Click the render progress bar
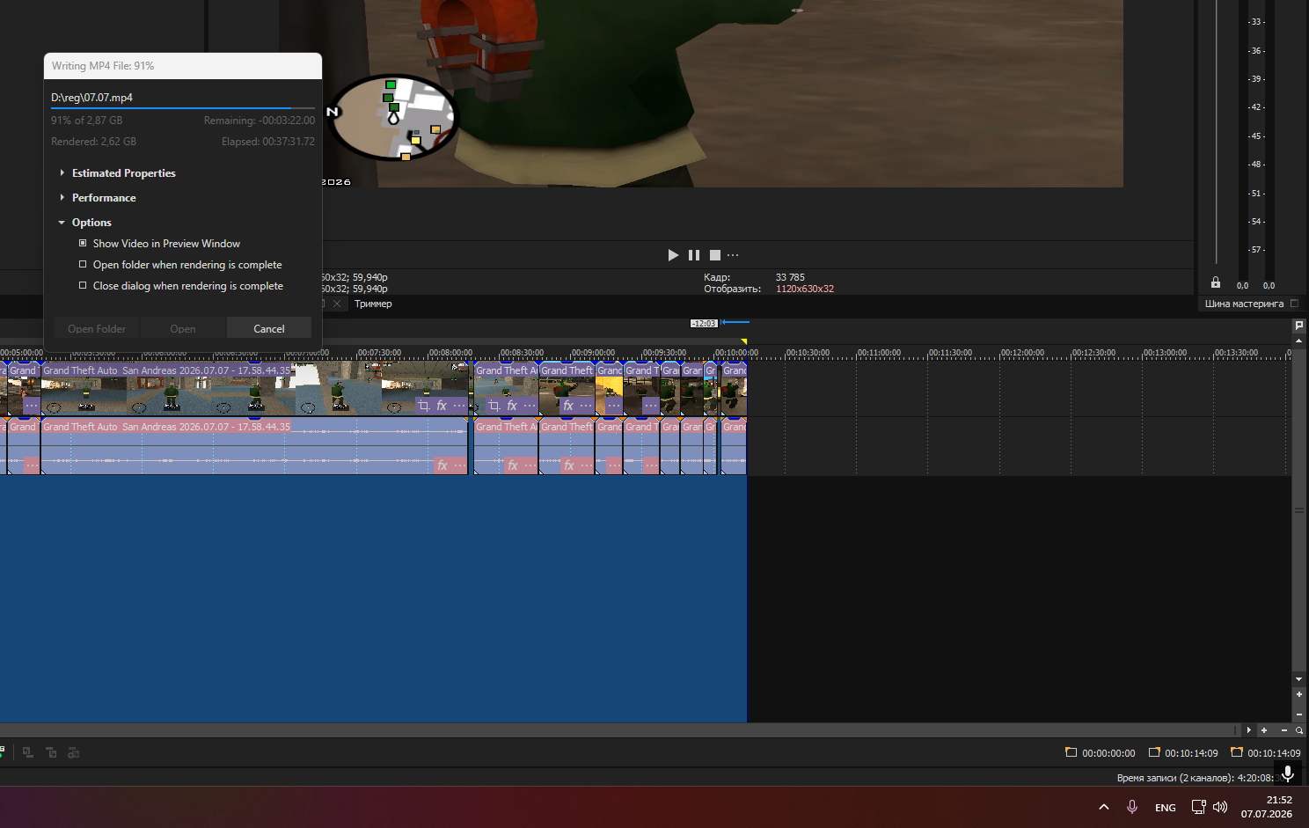The width and height of the screenshot is (1309, 828). click(183, 108)
